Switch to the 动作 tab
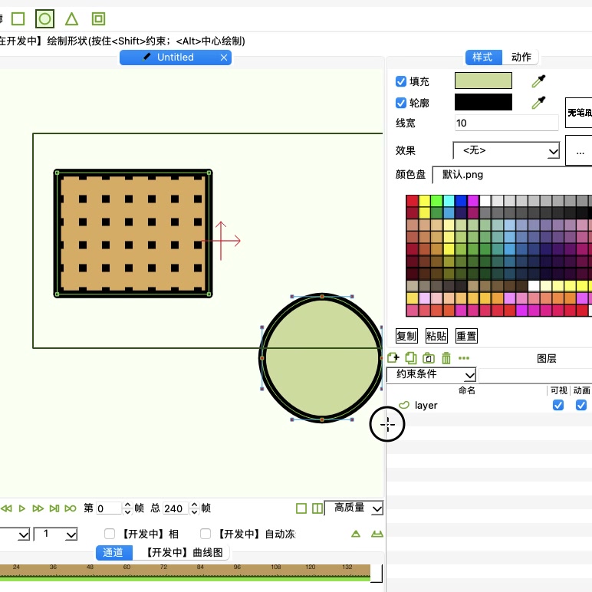This screenshot has width=592, height=592. coord(521,57)
